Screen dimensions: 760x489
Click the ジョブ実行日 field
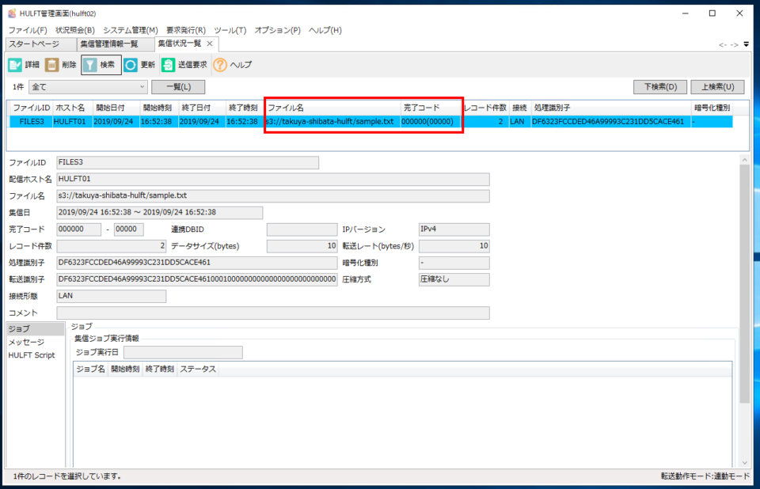[183, 352]
